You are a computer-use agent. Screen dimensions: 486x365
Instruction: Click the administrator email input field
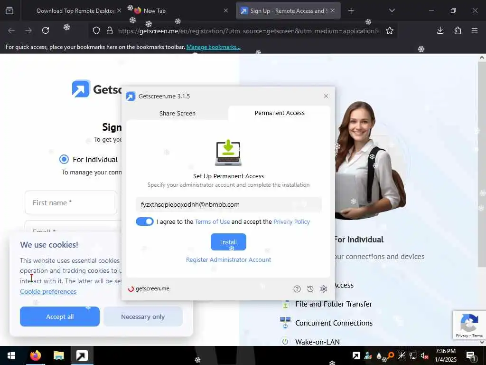pos(228,204)
